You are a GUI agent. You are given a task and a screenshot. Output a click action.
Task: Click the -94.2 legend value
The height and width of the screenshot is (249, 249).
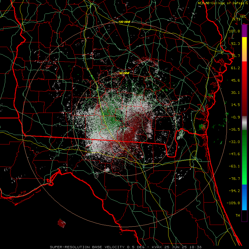[234, 191]
